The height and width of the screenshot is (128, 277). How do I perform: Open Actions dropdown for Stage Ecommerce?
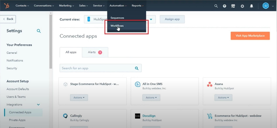(79, 97)
